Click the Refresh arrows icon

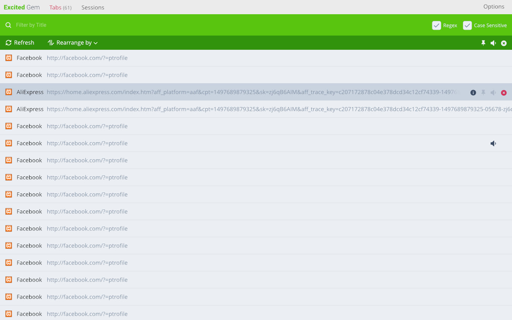pos(9,43)
